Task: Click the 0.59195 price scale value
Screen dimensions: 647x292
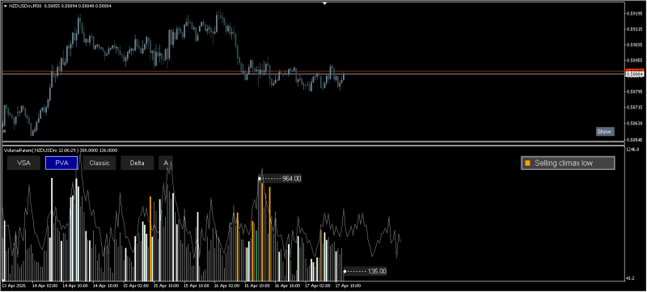Action: [635, 14]
